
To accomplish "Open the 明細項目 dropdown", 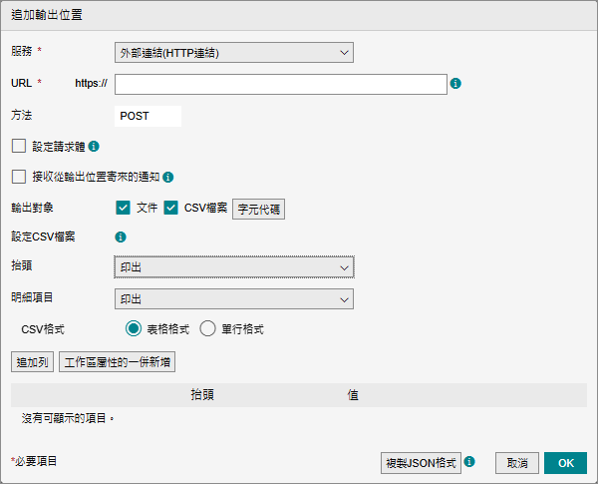I will [x=234, y=299].
